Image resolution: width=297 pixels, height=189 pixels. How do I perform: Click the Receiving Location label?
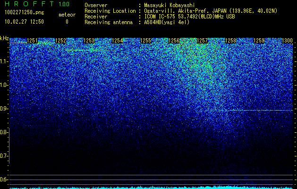pyautogui.click(x=110, y=11)
